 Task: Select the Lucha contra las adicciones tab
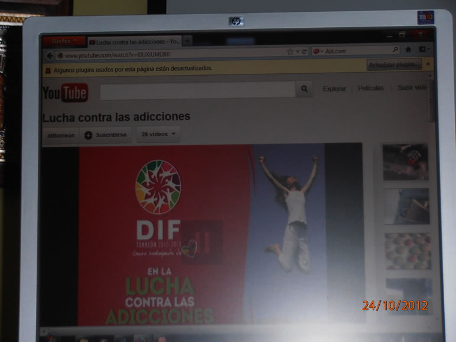coord(135,42)
